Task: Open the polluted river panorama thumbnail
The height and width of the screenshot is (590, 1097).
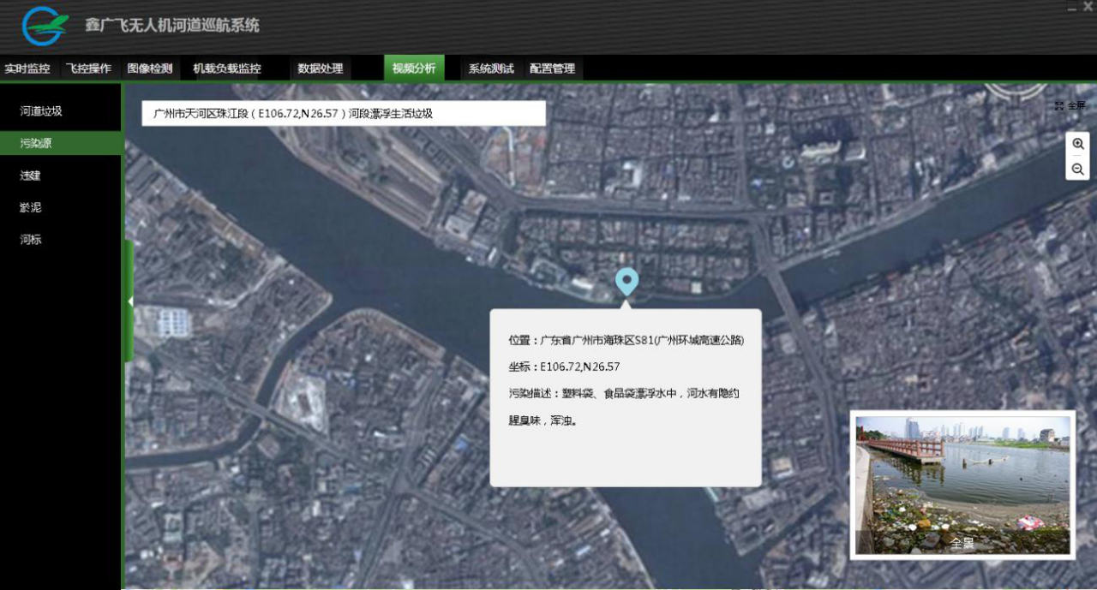Action: (x=962, y=485)
